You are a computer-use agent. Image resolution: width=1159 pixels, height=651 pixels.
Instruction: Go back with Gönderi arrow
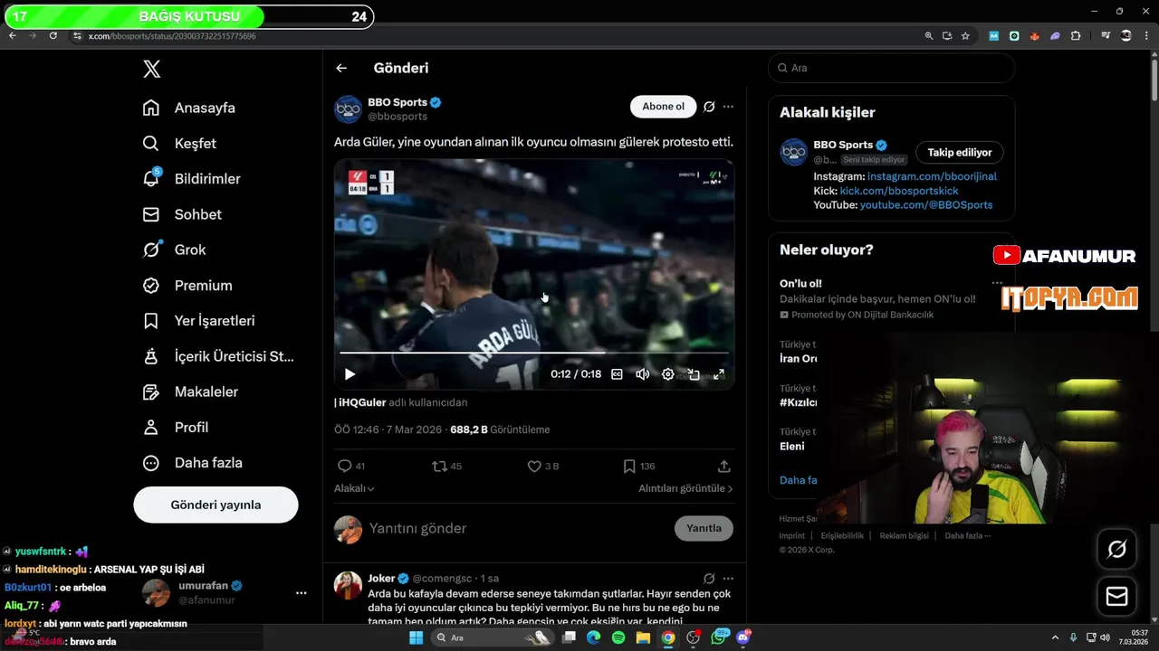(341, 68)
